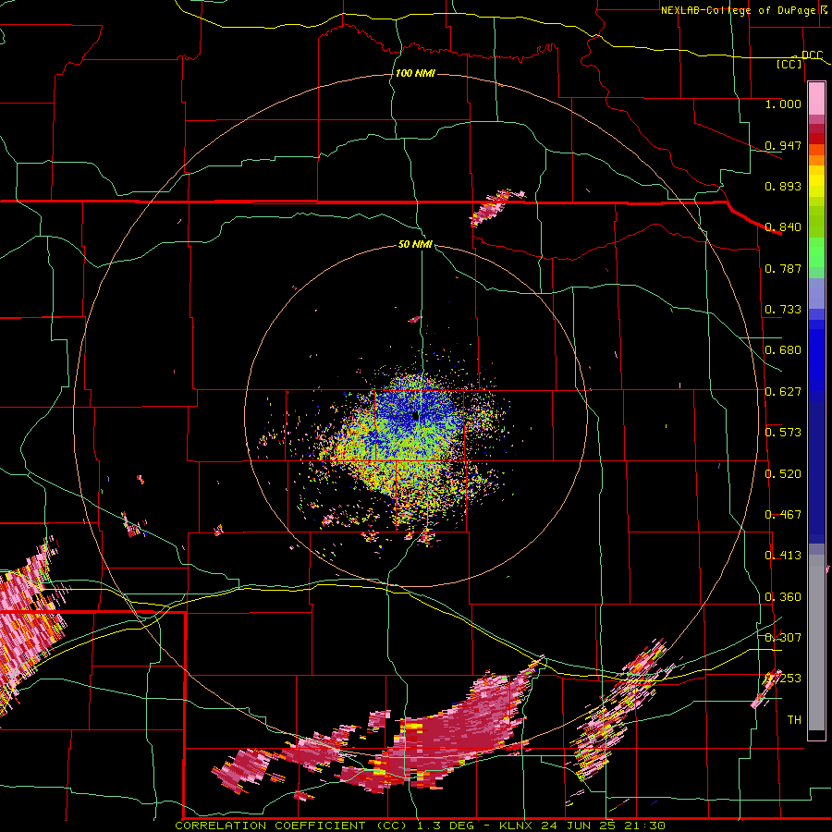Click the 0.787 scale value
The height and width of the screenshot is (832, 832).
[x=783, y=268]
